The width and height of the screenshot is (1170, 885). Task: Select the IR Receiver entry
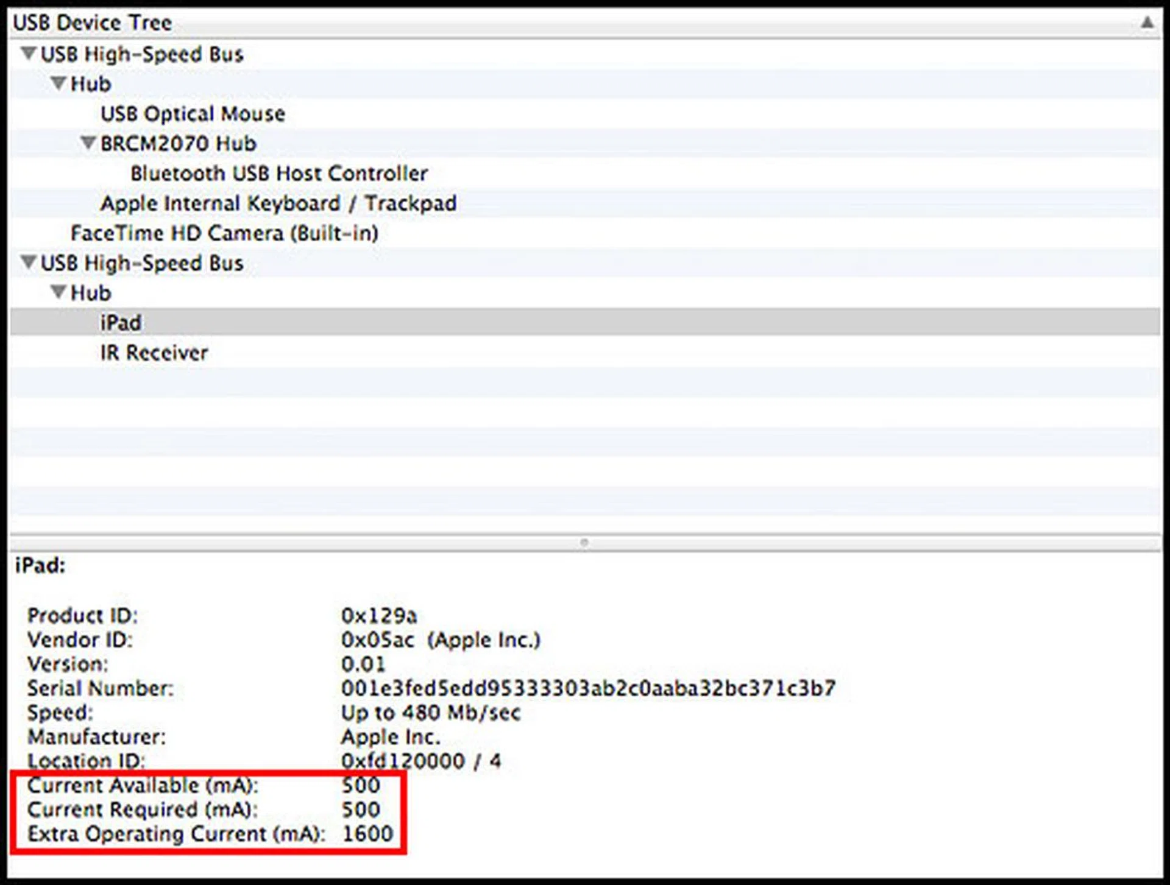pyautogui.click(x=154, y=353)
